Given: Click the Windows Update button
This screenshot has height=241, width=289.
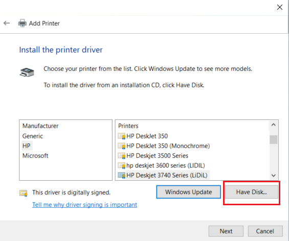Looking at the screenshot, I should (x=189, y=192).
